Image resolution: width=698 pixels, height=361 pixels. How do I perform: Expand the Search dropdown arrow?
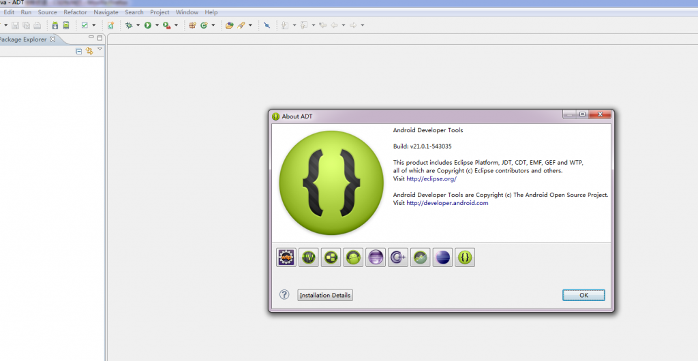[250, 25]
